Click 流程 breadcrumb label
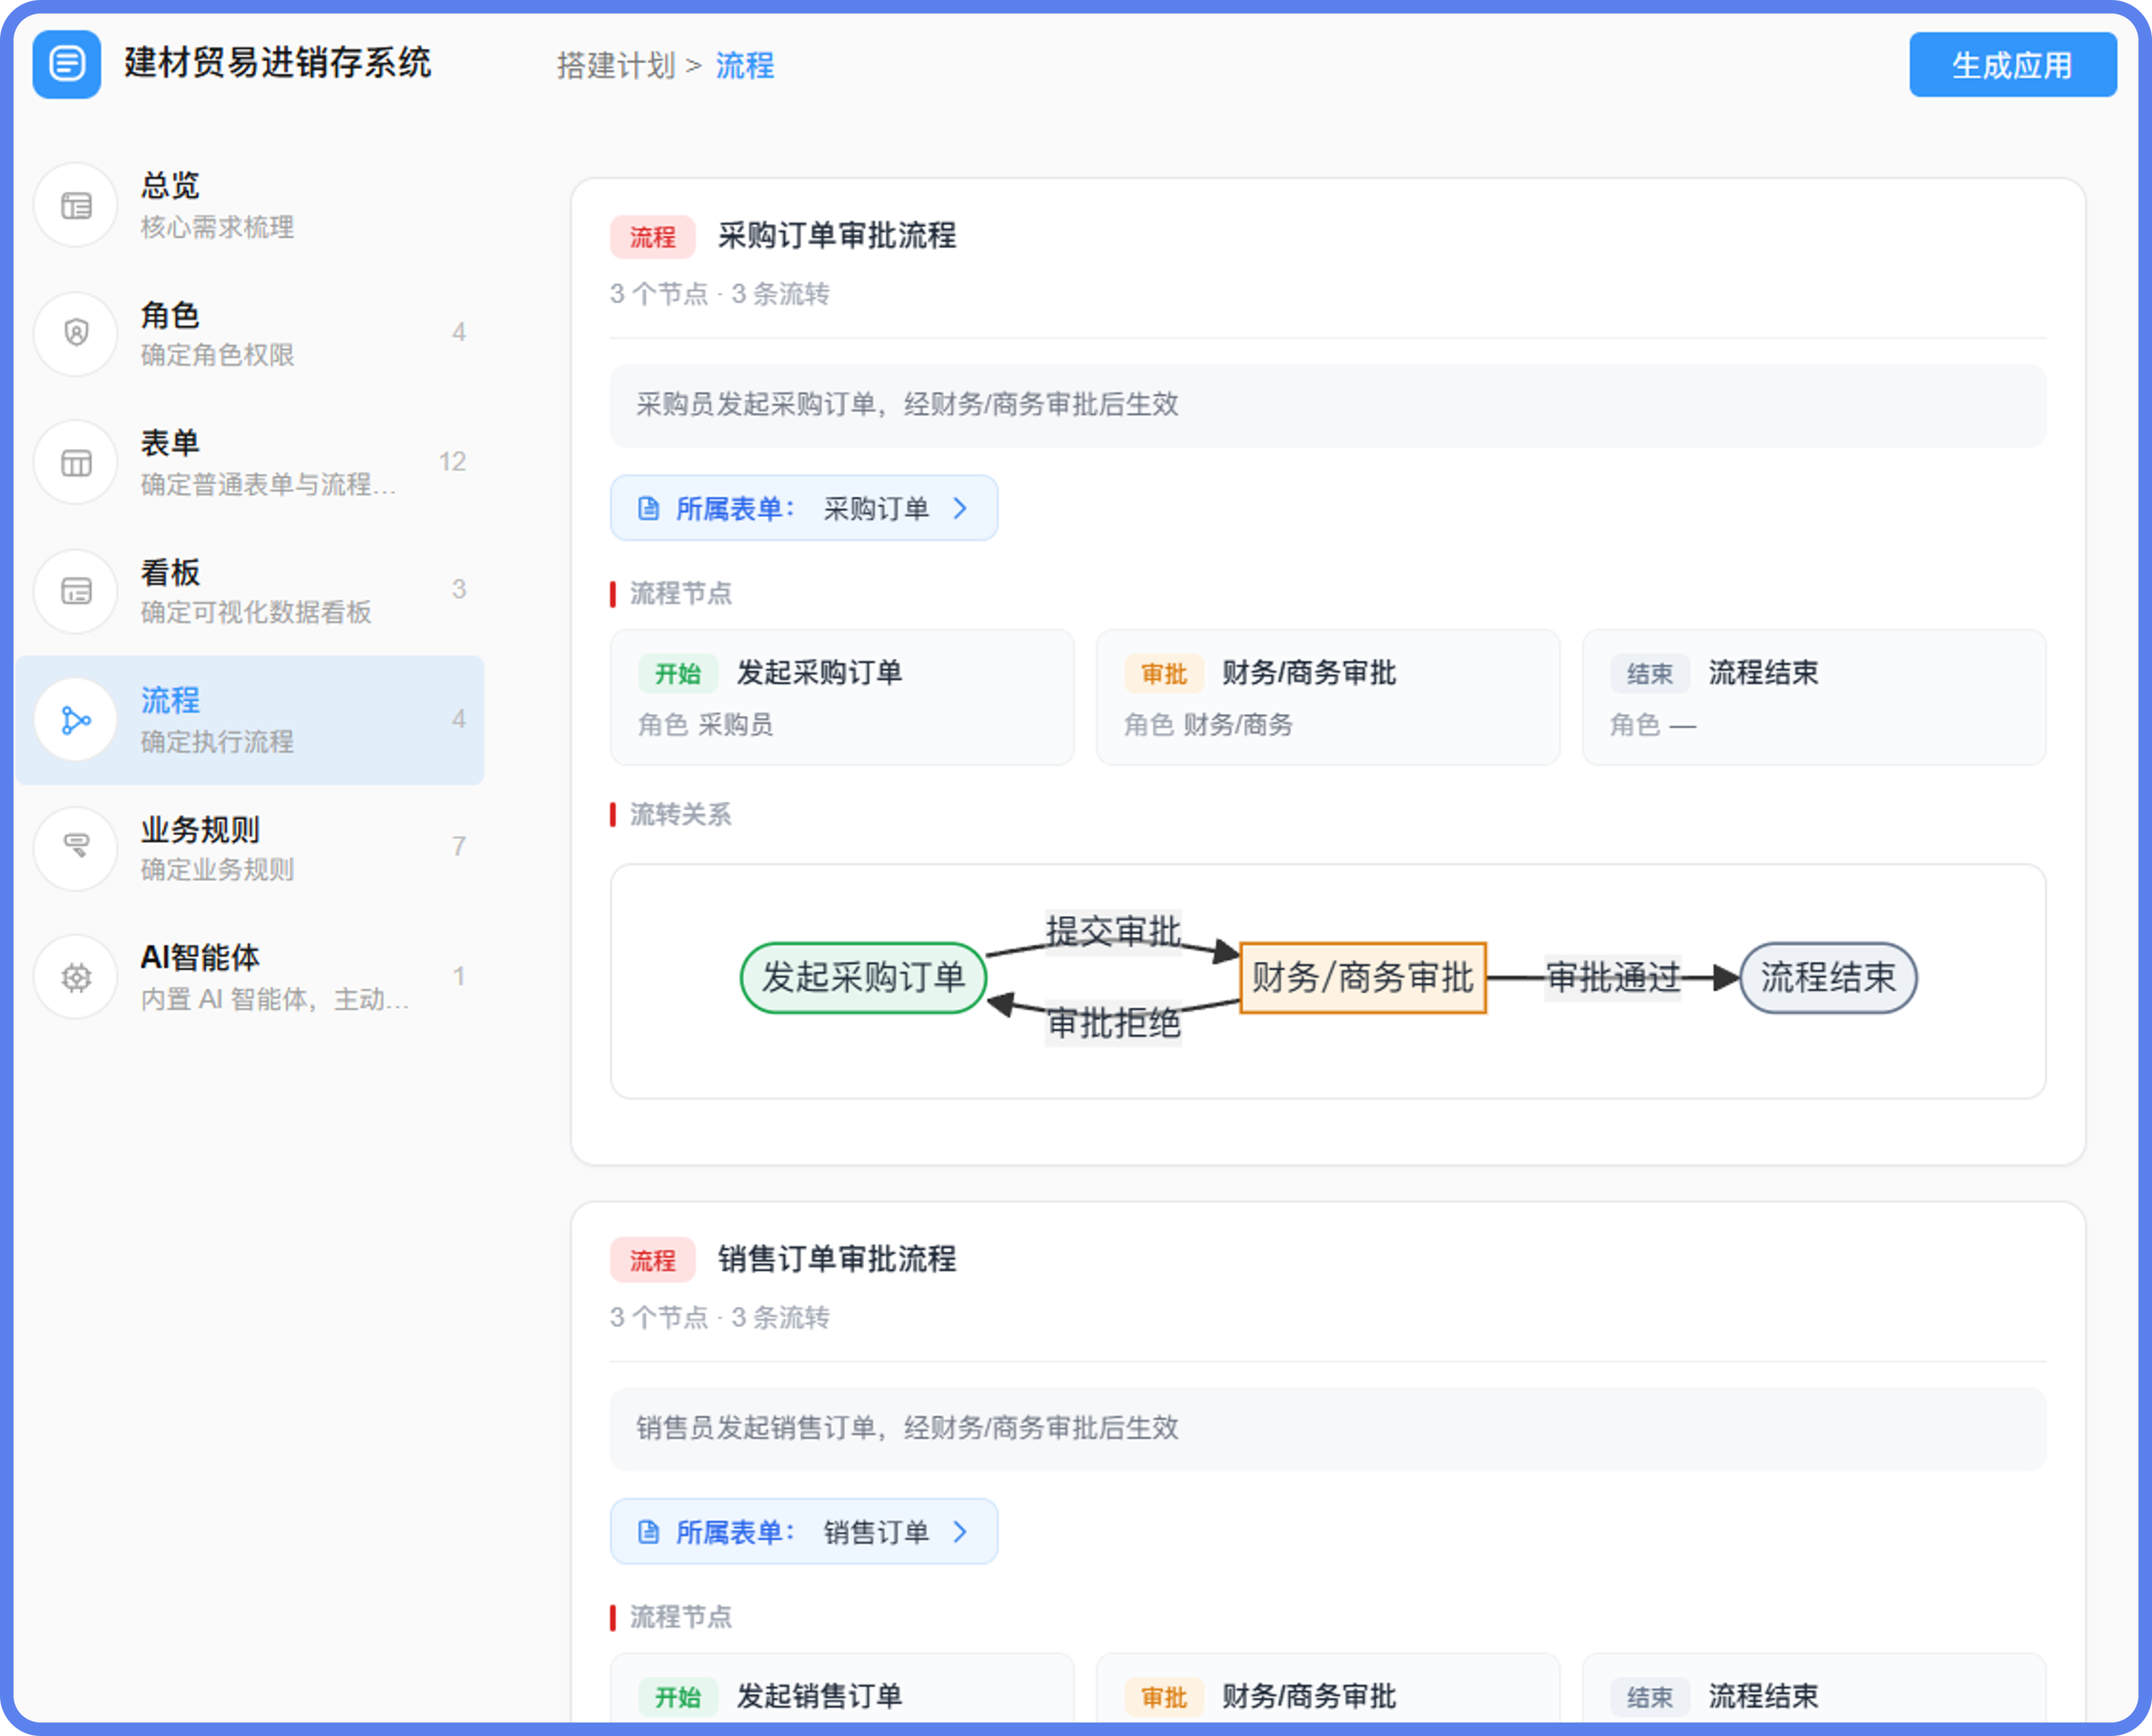The height and width of the screenshot is (1736, 2152). pos(745,66)
